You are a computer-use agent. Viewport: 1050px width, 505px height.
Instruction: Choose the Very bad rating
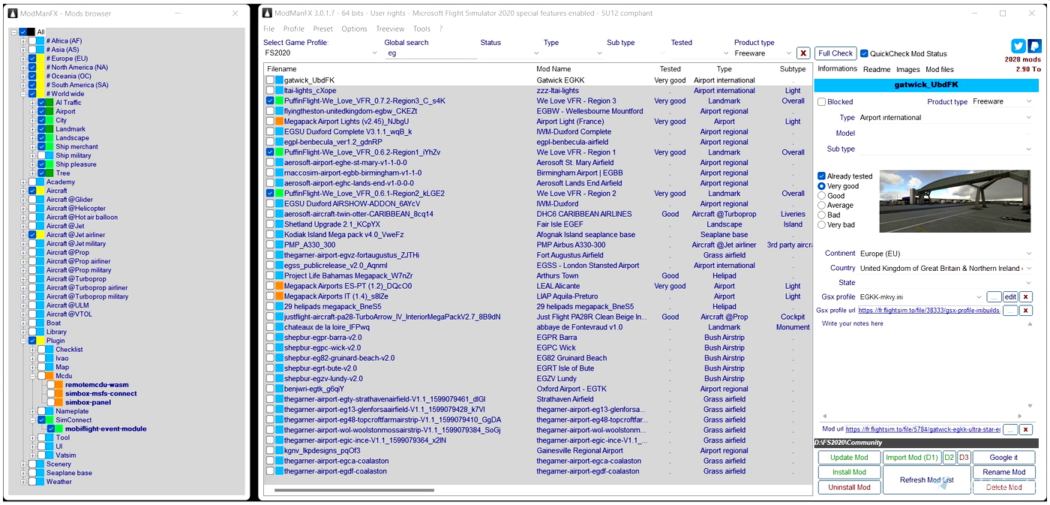pyautogui.click(x=822, y=225)
